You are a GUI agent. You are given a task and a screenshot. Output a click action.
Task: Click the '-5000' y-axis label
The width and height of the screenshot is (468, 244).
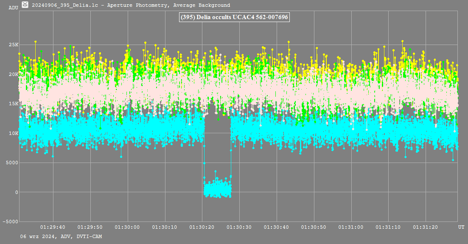tap(11, 222)
